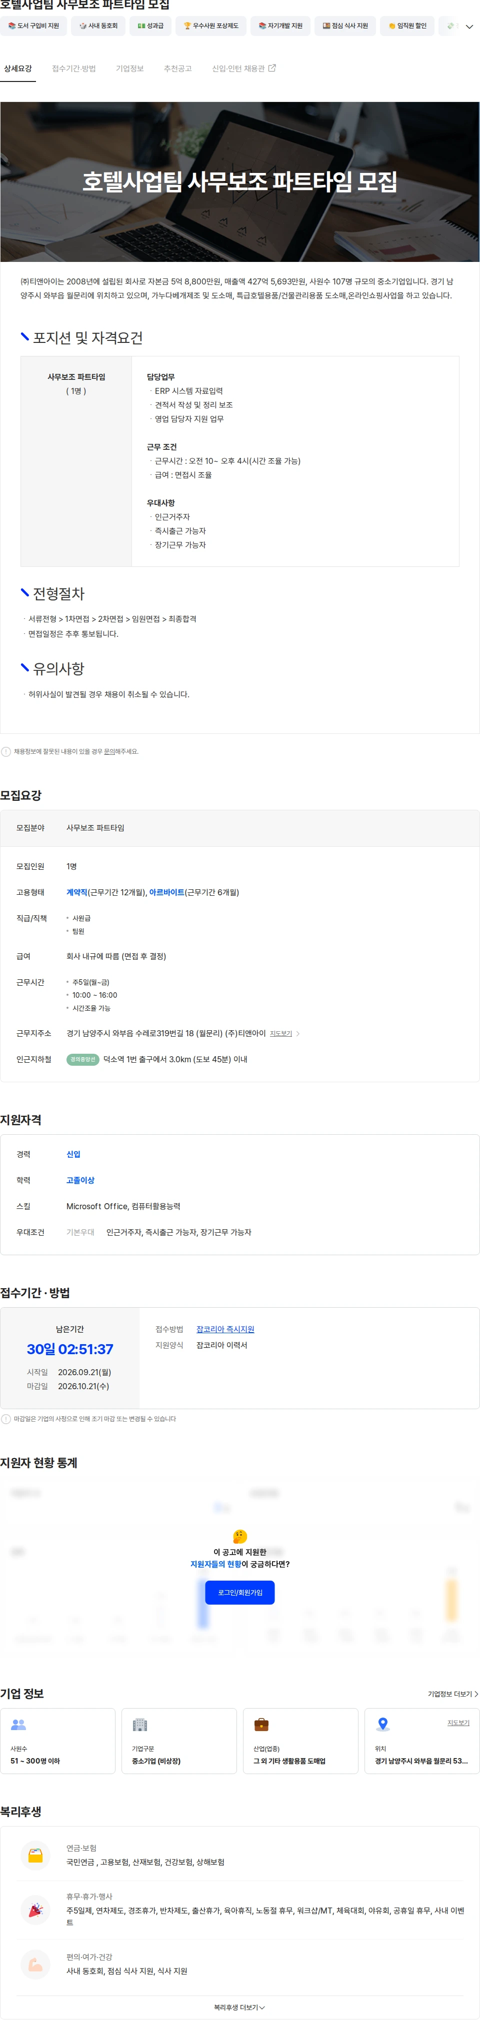The image size is (480, 2044).
Task: Click the info icon beside 마감일 notice
Action: (6, 1419)
